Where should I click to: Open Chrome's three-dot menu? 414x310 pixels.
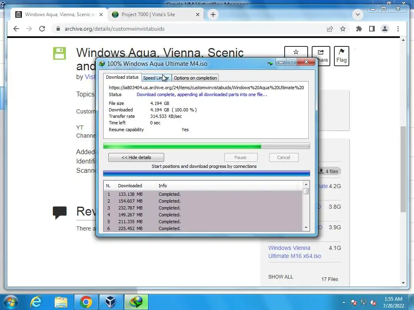[x=398, y=29]
